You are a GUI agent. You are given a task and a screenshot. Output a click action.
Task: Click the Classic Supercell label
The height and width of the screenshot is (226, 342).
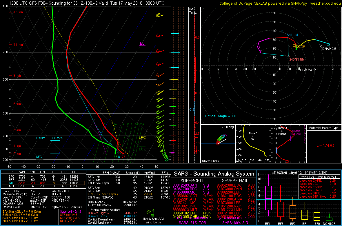click(296, 132)
